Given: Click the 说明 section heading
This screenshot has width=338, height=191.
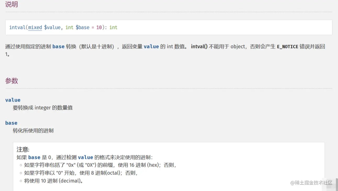Looking at the screenshot, I should pyautogui.click(x=12, y=4).
